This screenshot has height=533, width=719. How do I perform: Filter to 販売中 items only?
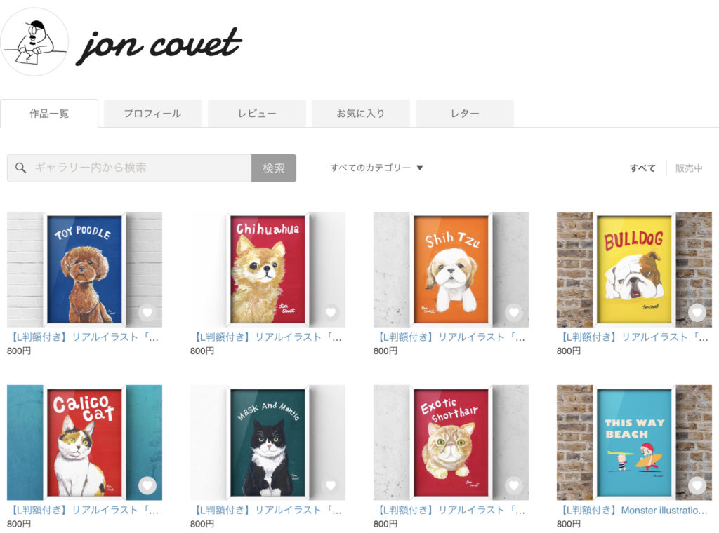click(x=689, y=168)
